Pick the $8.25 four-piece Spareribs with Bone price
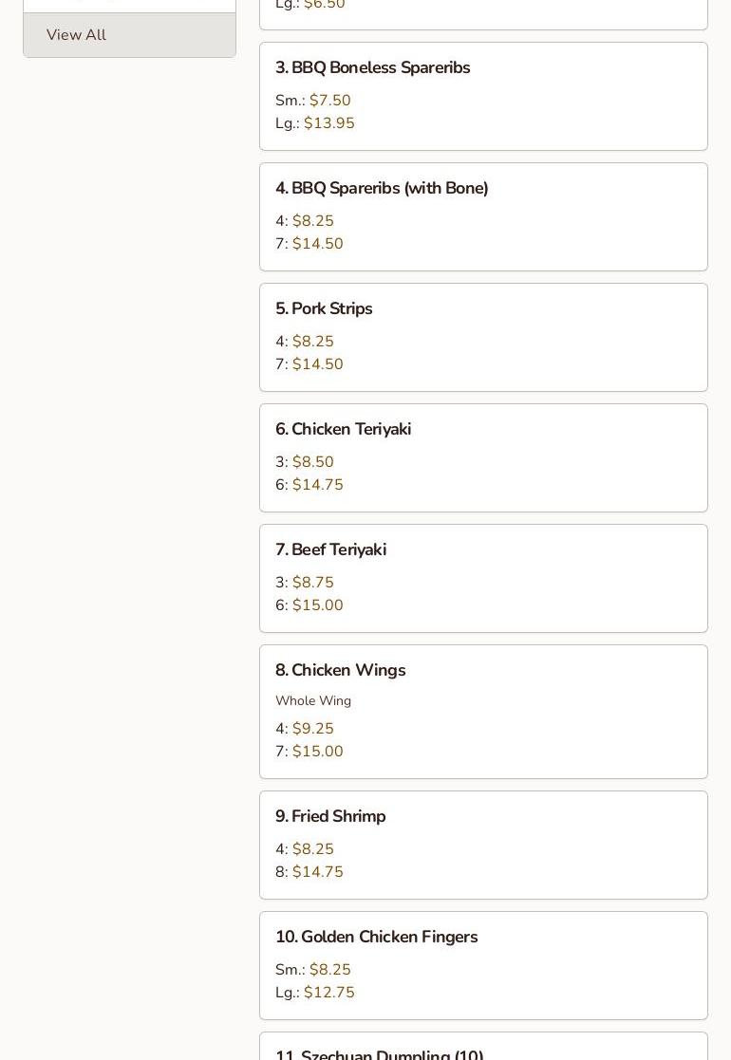Screen dimensions: 731x1060 click(312, 221)
